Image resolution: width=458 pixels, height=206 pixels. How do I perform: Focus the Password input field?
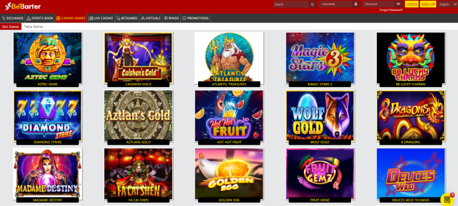pos(379,5)
